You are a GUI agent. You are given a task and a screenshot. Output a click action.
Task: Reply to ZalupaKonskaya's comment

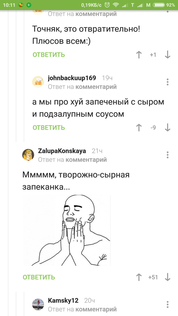(39, 277)
